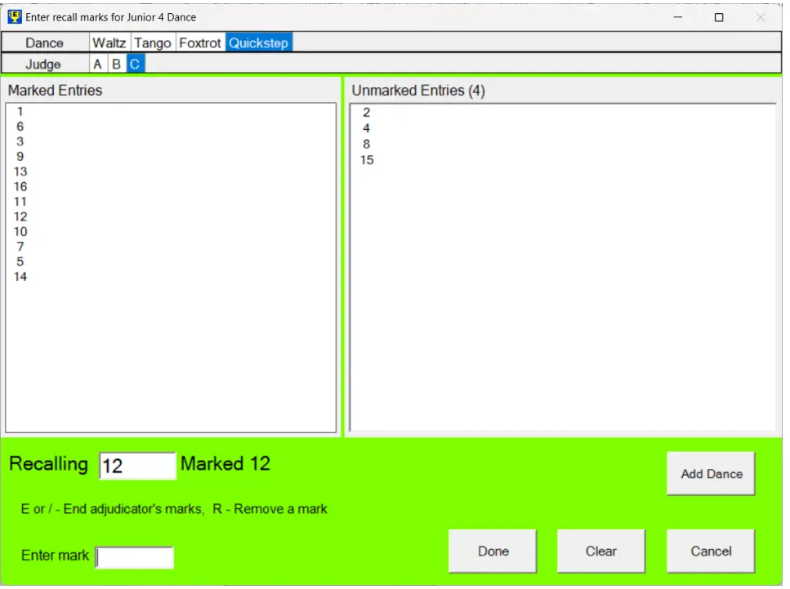
Task: Click the Done button
Action: point(493,551)
